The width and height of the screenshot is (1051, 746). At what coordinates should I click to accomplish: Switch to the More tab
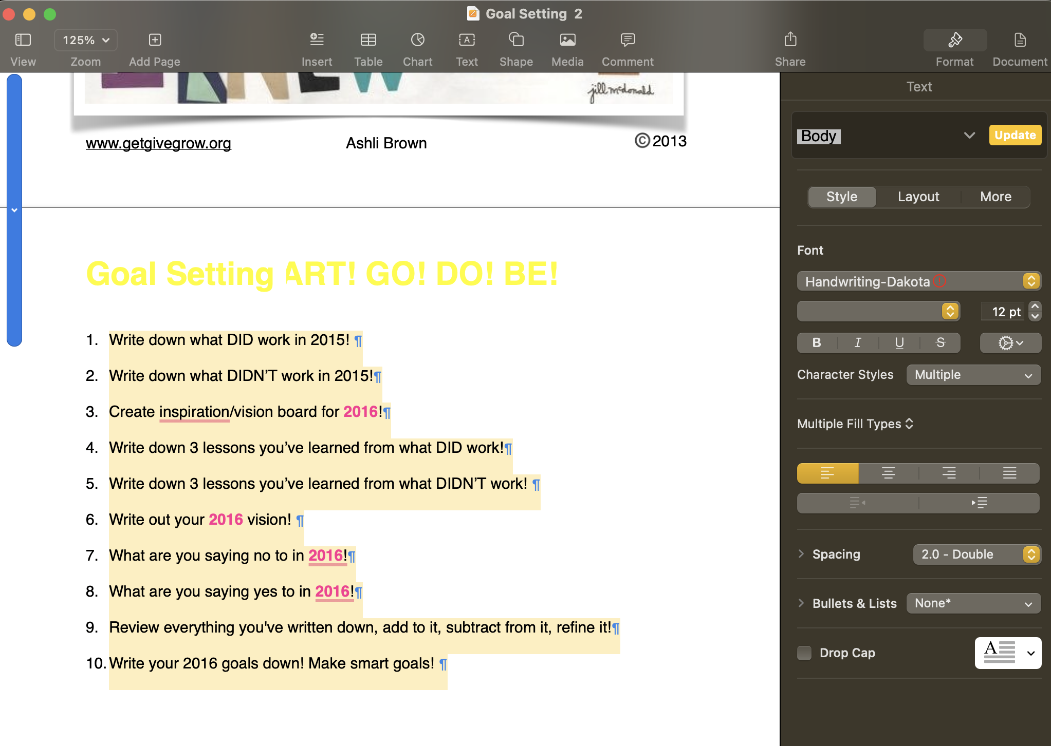tap(995, 197)
